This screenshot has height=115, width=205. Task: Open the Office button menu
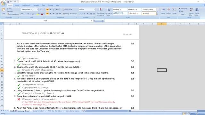click(3, 3)
